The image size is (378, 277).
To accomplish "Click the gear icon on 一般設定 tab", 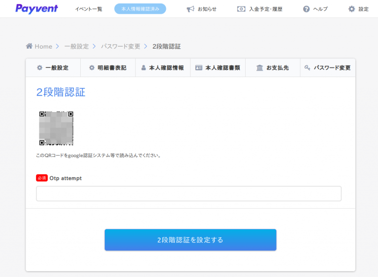I will coord(39,68).
